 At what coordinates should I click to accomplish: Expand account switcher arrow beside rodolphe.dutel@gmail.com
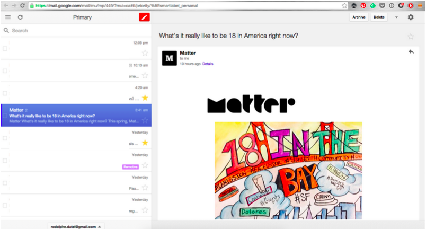(100, 227)
